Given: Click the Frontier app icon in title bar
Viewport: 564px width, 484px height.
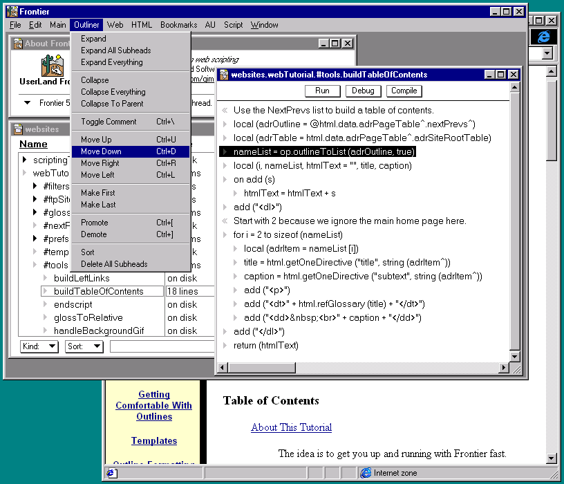Looking at the screenshot, I should point(12,11).
